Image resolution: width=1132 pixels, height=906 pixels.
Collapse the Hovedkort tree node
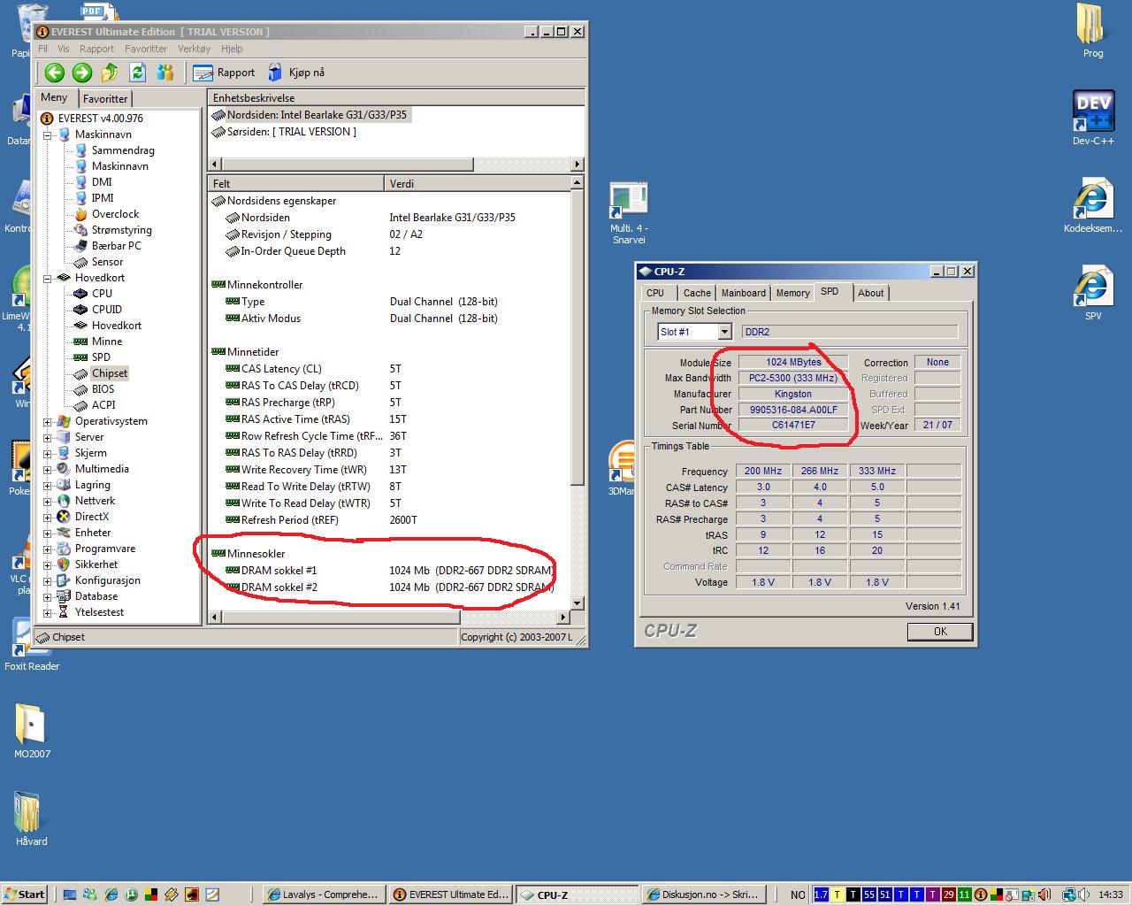[x=48, y=278]
